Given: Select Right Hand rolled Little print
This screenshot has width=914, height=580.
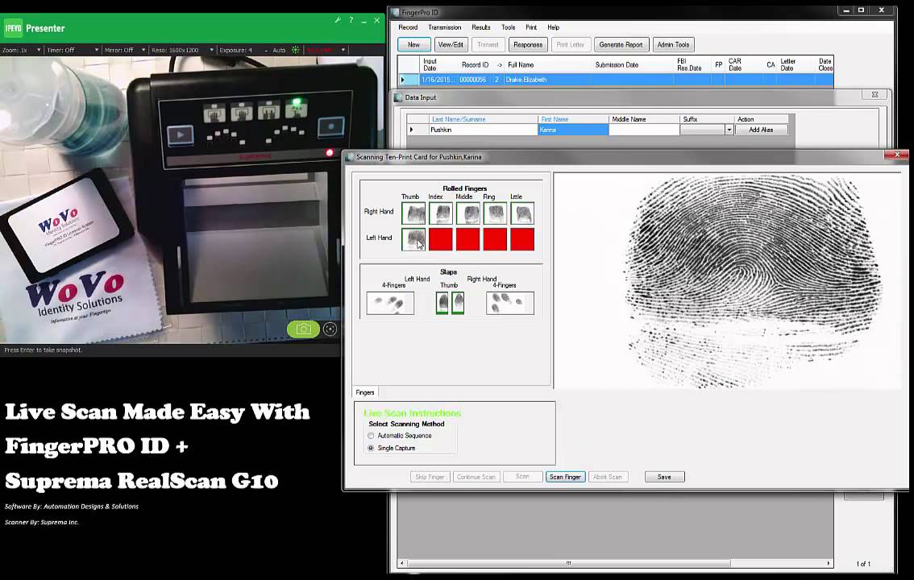Looking at the screenshot, I should 522,213.
